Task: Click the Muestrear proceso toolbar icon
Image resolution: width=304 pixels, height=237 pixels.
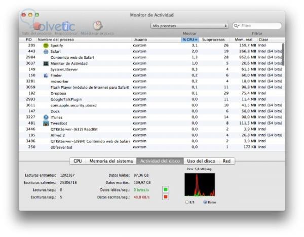Action: [97, 26]
